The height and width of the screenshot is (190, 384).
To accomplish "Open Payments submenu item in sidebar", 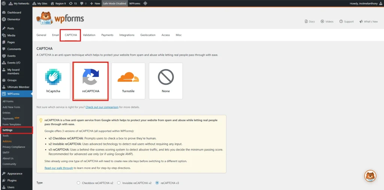I will tap(8, 119).
